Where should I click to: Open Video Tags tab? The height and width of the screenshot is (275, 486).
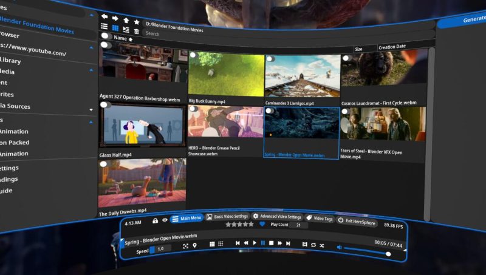[x=320, y=218]
